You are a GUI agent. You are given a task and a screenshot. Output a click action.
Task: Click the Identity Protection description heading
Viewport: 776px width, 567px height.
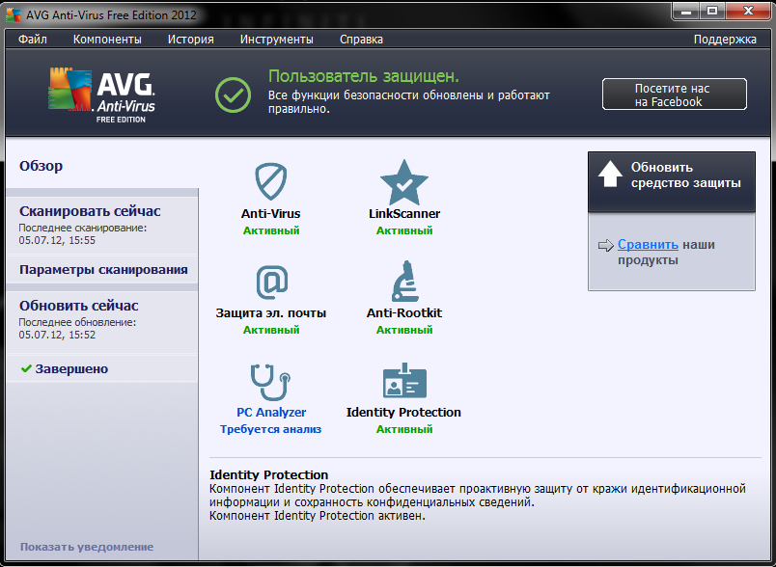point(268,474)
